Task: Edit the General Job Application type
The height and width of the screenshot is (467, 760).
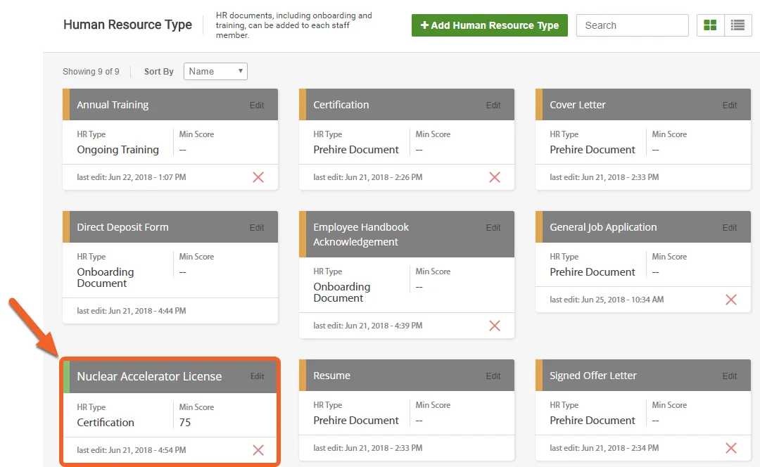Action: 730,228
